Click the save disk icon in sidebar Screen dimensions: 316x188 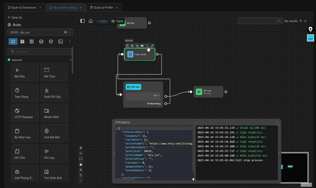tap(22, 42)
